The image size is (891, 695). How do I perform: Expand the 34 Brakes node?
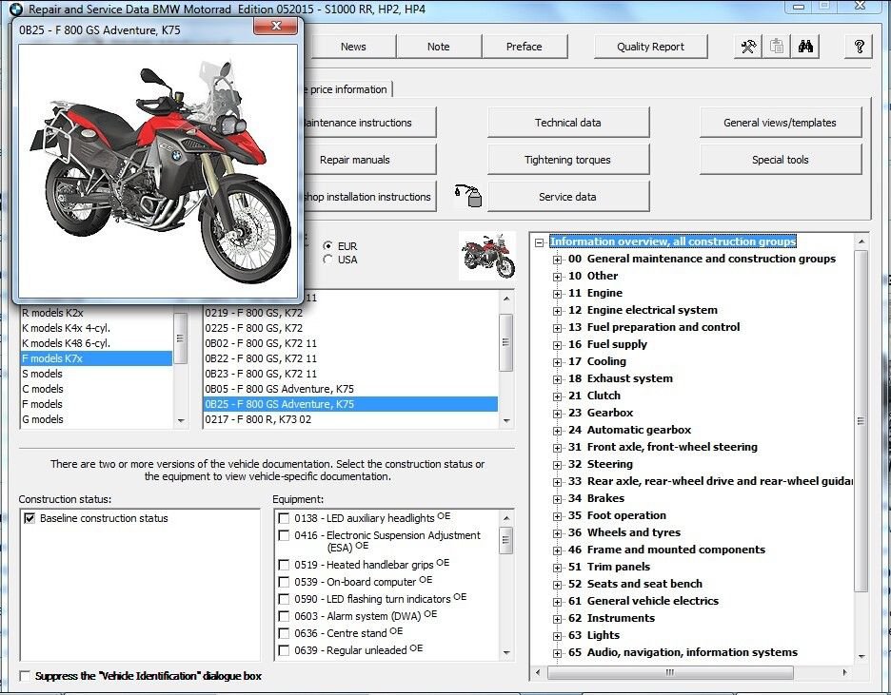(558, 499)
